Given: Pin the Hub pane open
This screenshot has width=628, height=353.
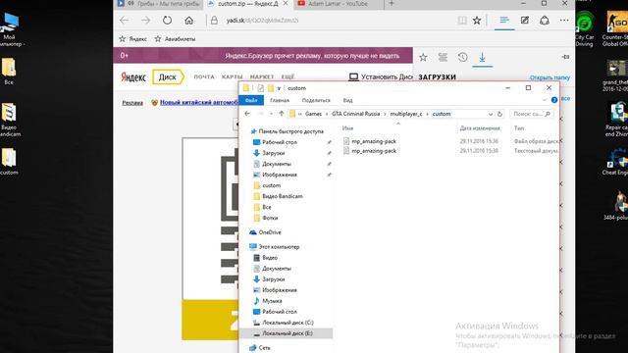Looking at the screenshot, I should [x=565, y=57].
